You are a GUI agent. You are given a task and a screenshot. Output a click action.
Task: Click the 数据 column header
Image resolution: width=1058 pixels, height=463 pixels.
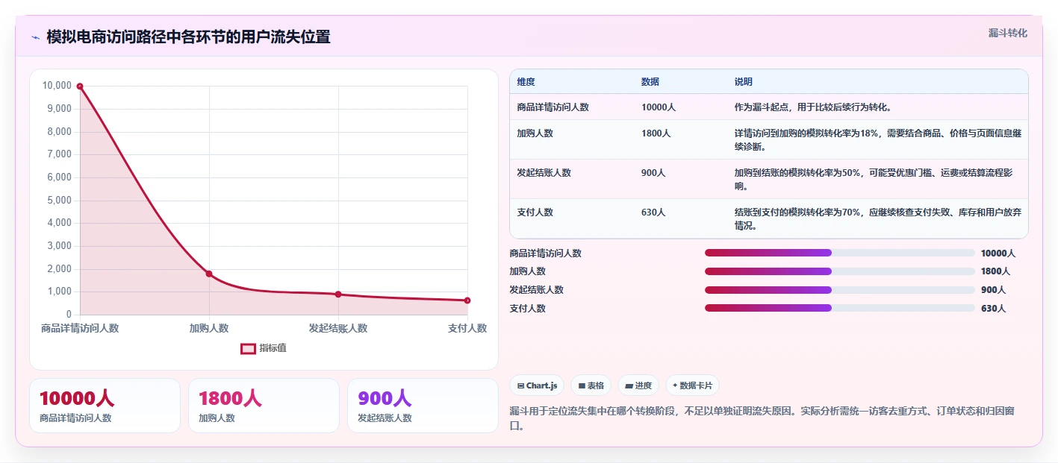click(650, 82)
